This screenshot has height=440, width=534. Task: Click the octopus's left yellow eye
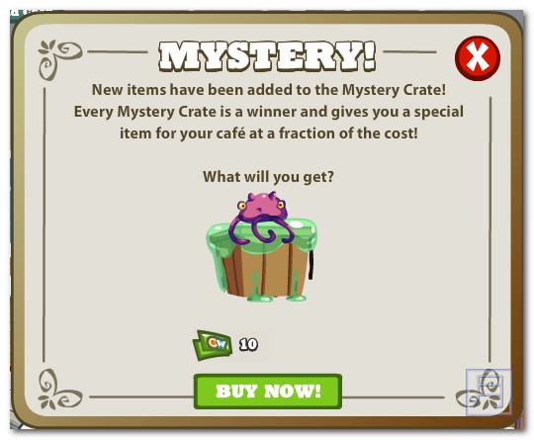click(x=242, y=206)
